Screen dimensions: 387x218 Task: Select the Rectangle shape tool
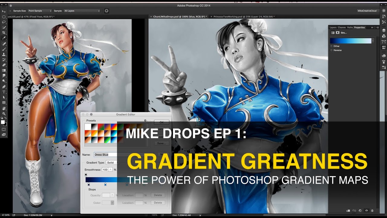coord(4,103)
